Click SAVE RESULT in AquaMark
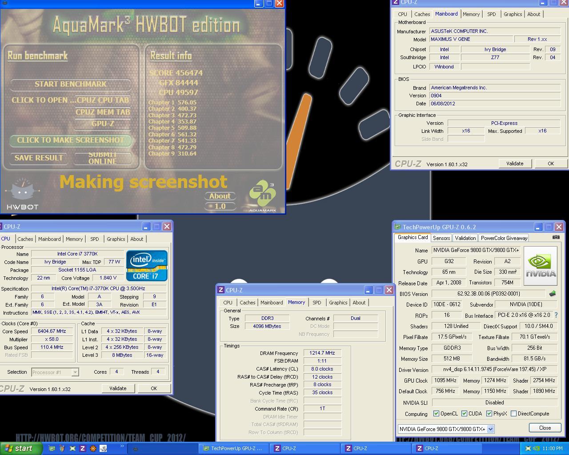Image resolution: width=569 pixels, height=455 pixels. click(39, 158)
